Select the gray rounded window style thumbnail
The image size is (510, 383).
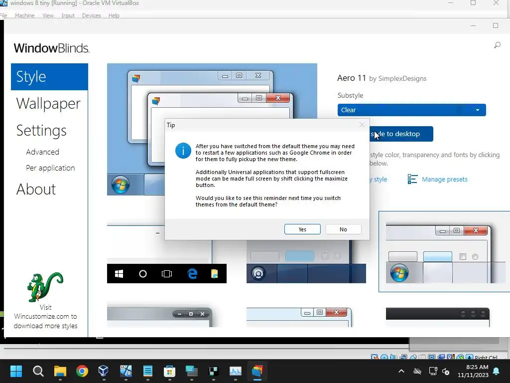click(159, 316)
